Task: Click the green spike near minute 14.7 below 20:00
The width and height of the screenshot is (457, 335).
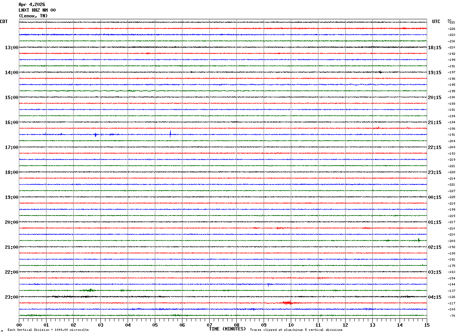Action: [x=418, y=240]
